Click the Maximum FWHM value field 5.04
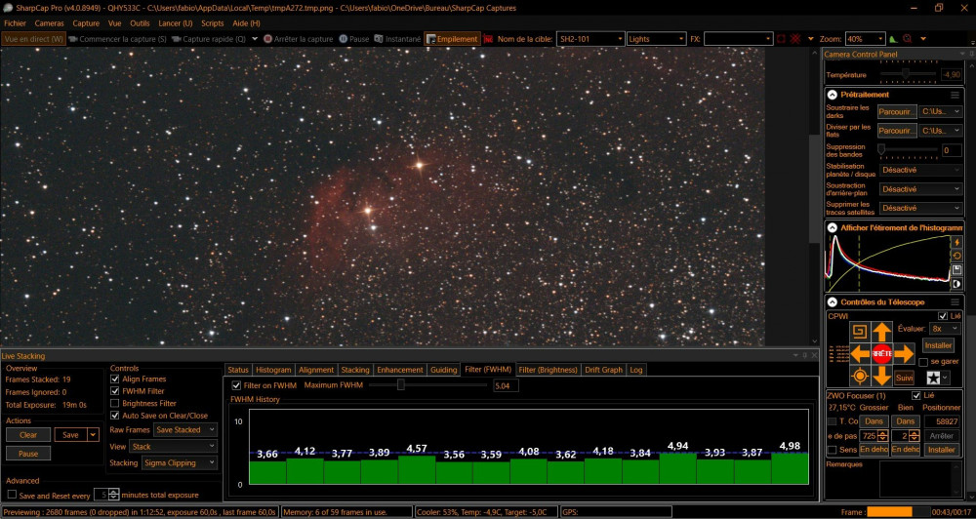976x519 pixels. click(506, 385)
